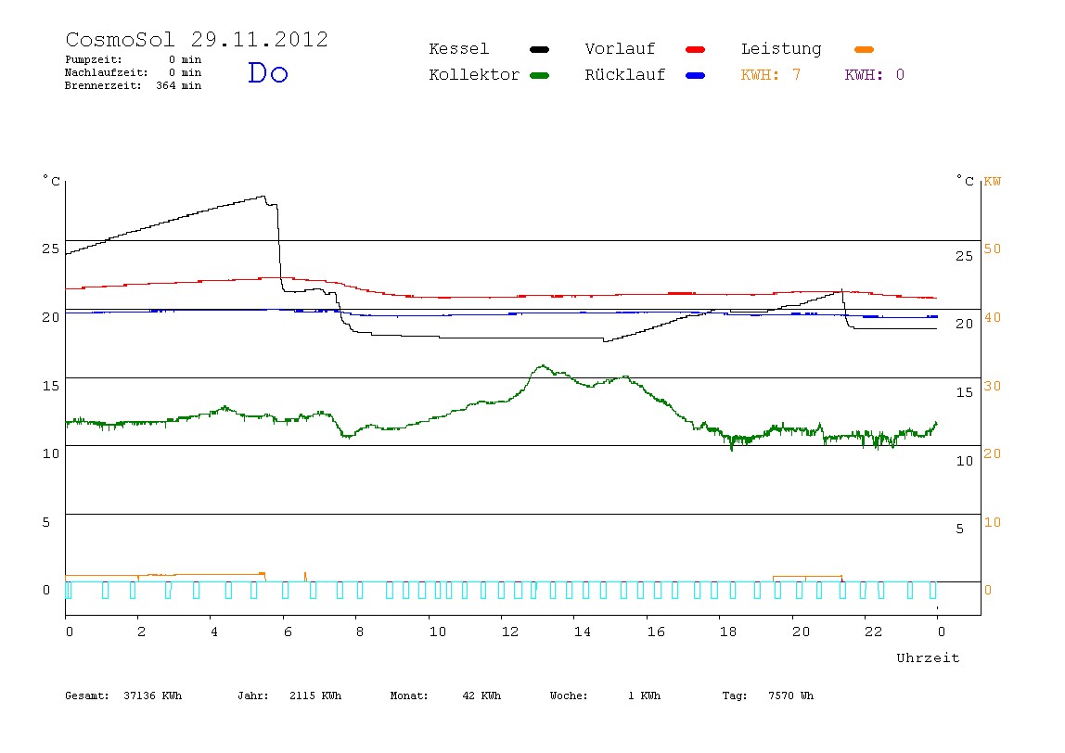Click the "CosmoSol 29.11.2012" chart title
This screenshot has height=753, width=1065.
[197, 39]
